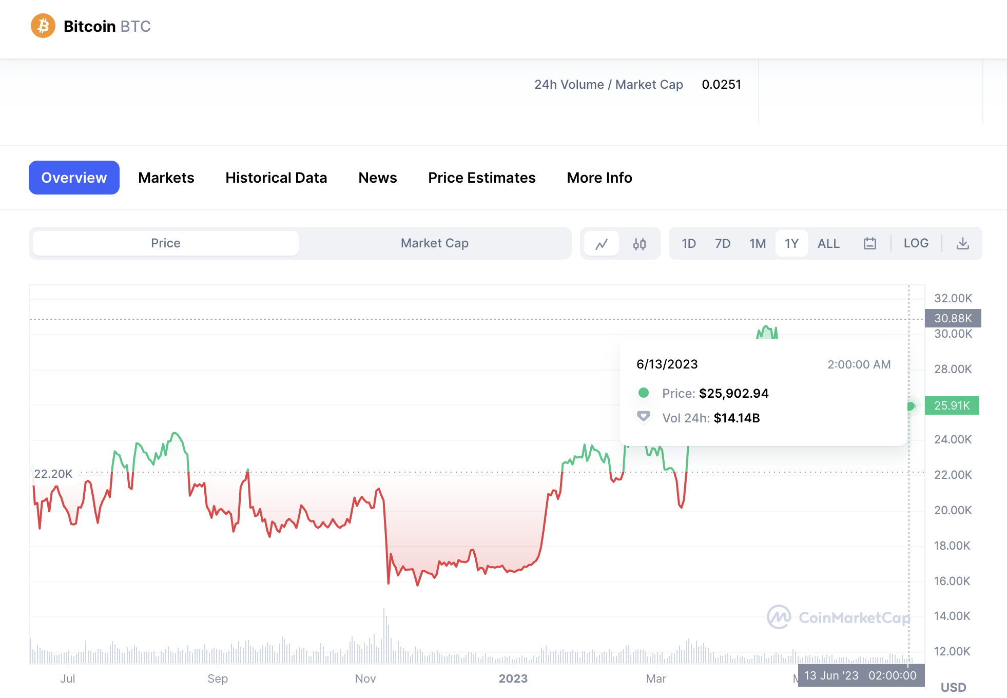The height and width of the screenshot is (698, 1007).
Task: Click the 20.00K axis label
Action: tap(953, 510)
